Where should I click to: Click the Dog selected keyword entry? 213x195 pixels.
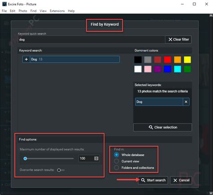[x=159, y=102]
